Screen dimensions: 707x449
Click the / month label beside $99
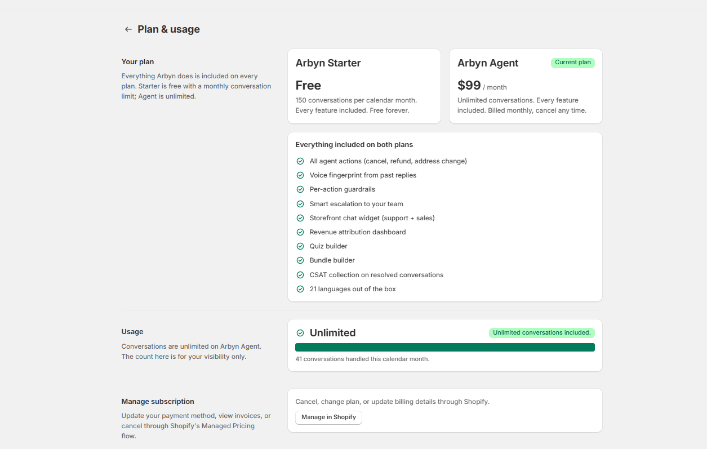(x=495, y=87)
